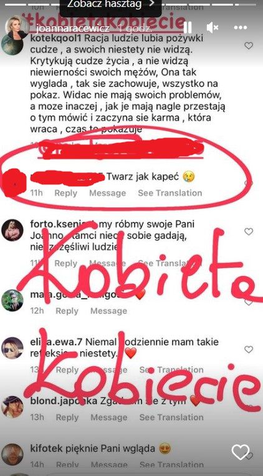Open kifotek's avatar
The image size is (263, 476).
[x=12, y=454]
